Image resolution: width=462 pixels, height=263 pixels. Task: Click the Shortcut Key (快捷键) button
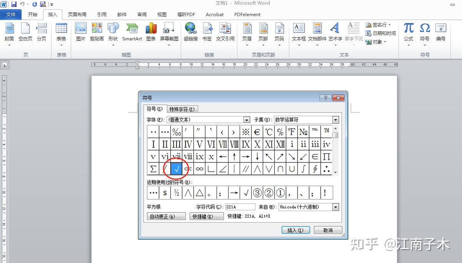pos(207,216)
